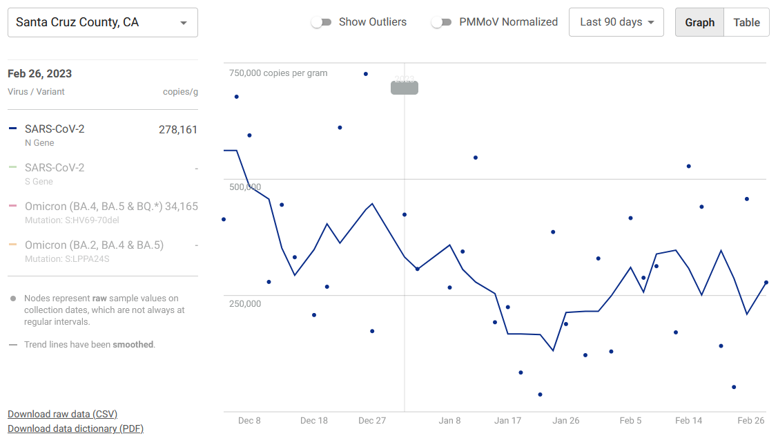Image resolution: width=778 pixels, height=445 pixels.
Task: Switch to the Table view tab
Action: 746,22
